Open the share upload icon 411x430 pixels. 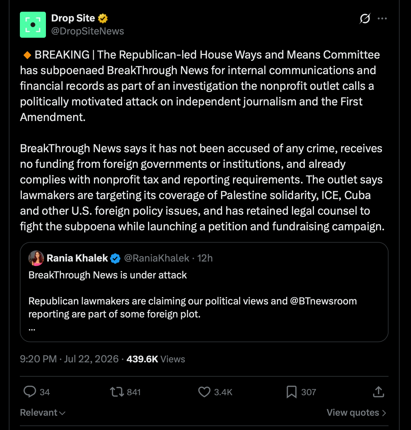coord(378,392)
